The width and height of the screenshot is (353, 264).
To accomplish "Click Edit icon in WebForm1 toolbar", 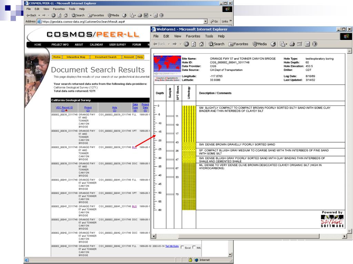I will pyautogui.click(x=300, y=44).
